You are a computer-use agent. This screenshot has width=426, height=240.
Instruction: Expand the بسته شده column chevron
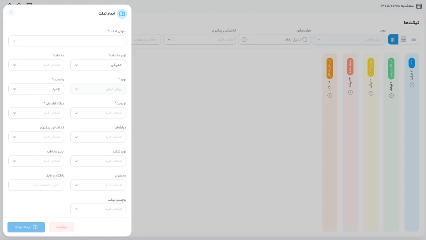click(350, 92)
